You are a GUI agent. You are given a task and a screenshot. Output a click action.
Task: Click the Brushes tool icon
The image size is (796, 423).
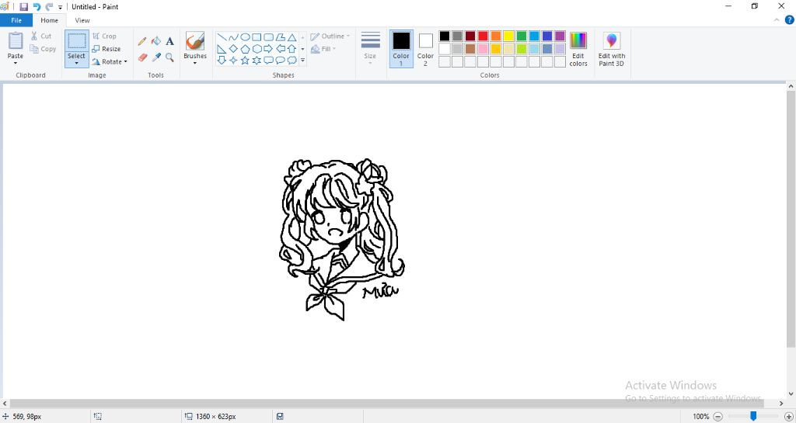[195, 41]
